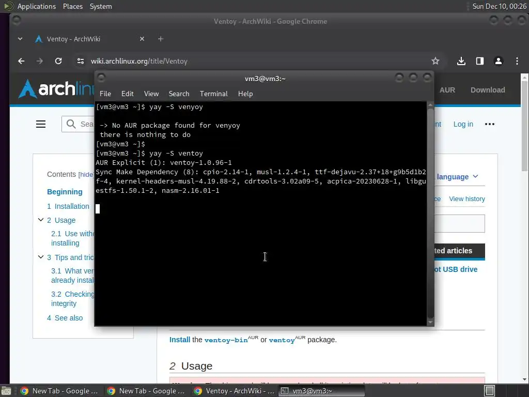Hide the Contents table
The image size is (529, 397).
coord(86,175)
